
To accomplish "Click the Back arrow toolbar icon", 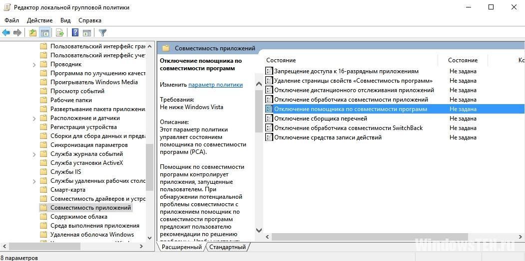I will click(x=6, y=32).
